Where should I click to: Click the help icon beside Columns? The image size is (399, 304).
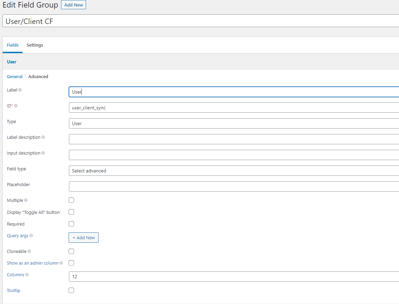26,274
